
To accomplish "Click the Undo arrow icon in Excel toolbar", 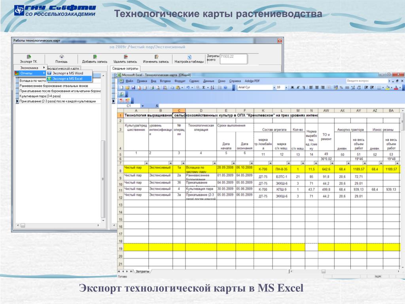I will pyautogui.click(x=188, y=87).
